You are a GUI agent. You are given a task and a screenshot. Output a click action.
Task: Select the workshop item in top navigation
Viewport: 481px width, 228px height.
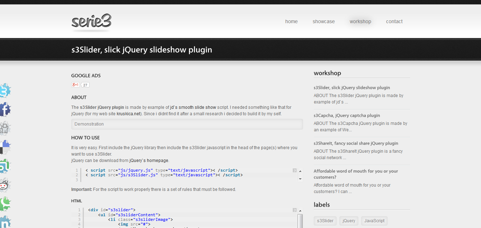(360, 21)
